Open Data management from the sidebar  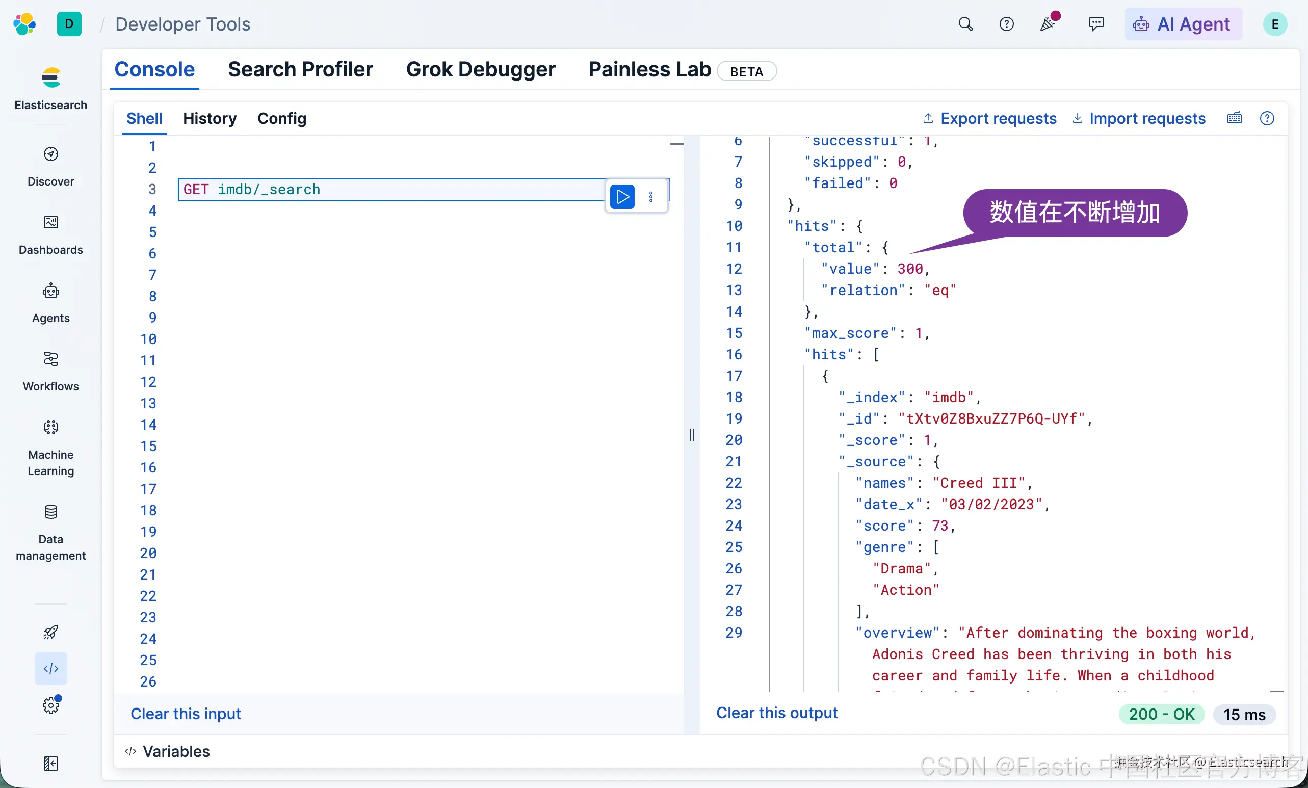pos(50,532)
